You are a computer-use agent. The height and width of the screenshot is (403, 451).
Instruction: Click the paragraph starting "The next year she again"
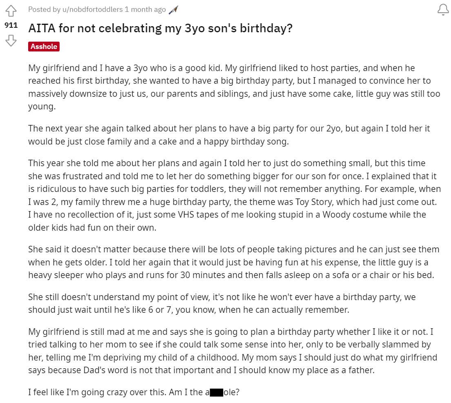coord(229,135)
